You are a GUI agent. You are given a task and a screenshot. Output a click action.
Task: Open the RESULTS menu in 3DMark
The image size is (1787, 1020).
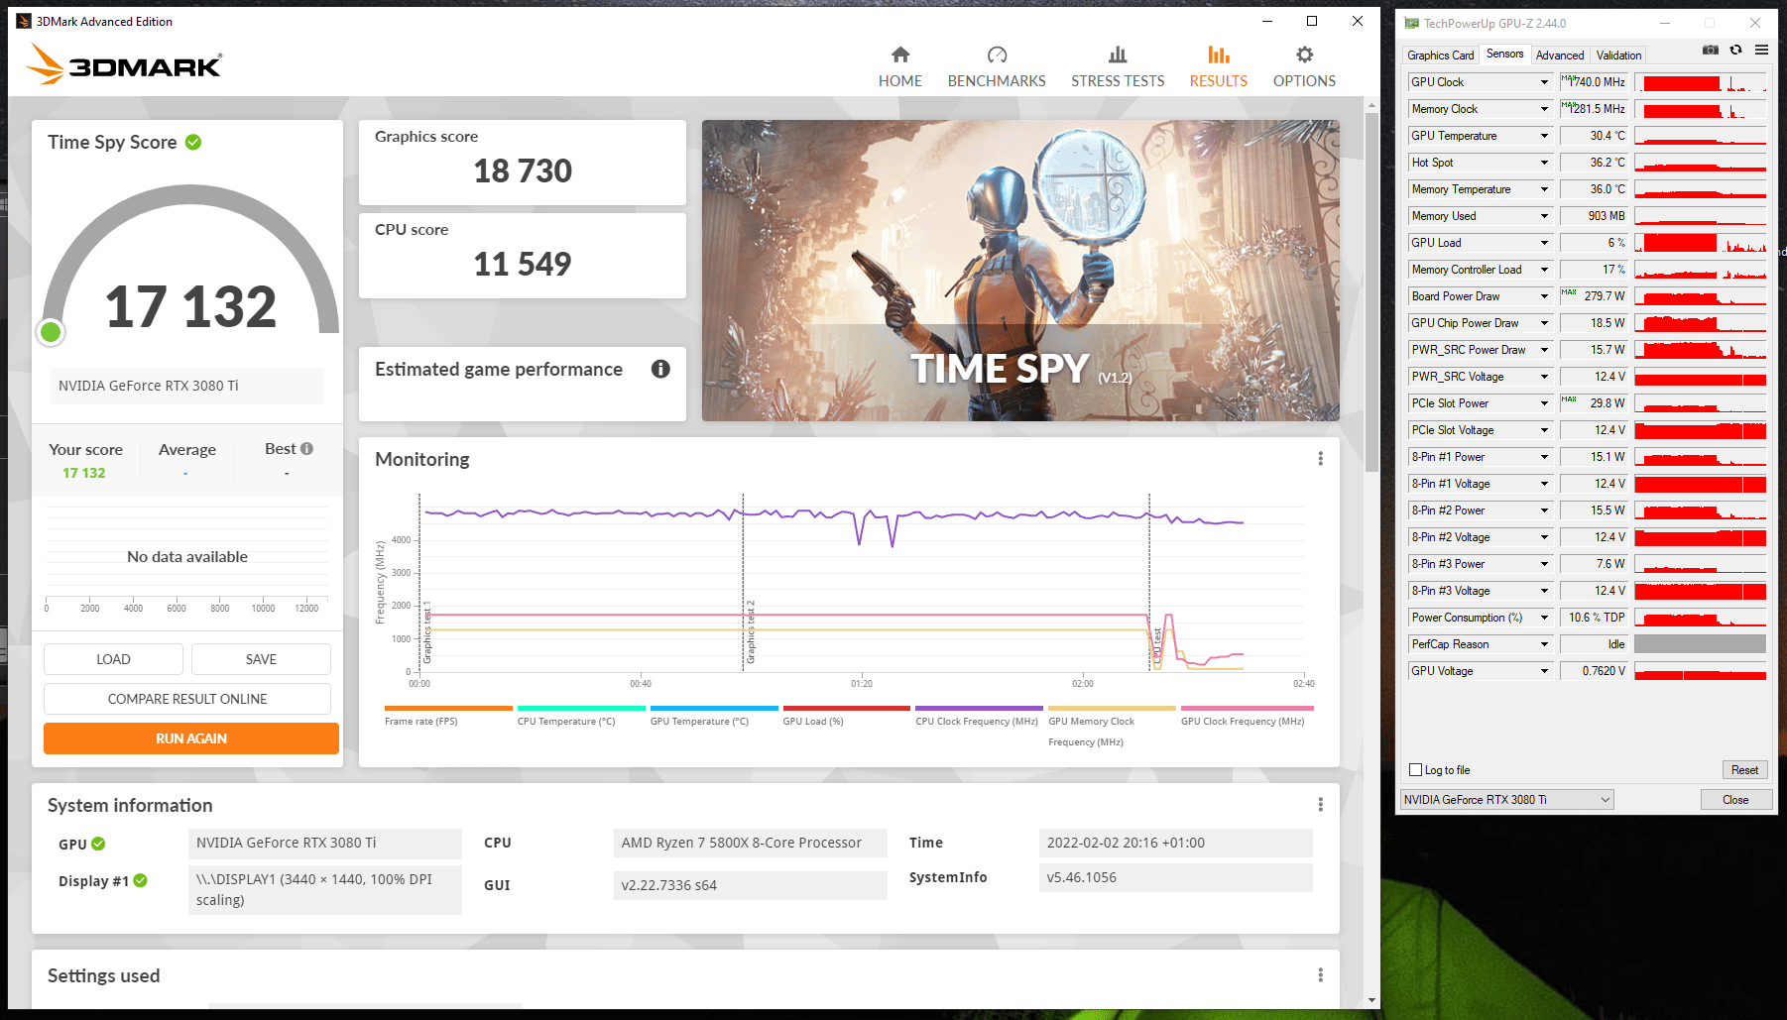click(1218, 66)
